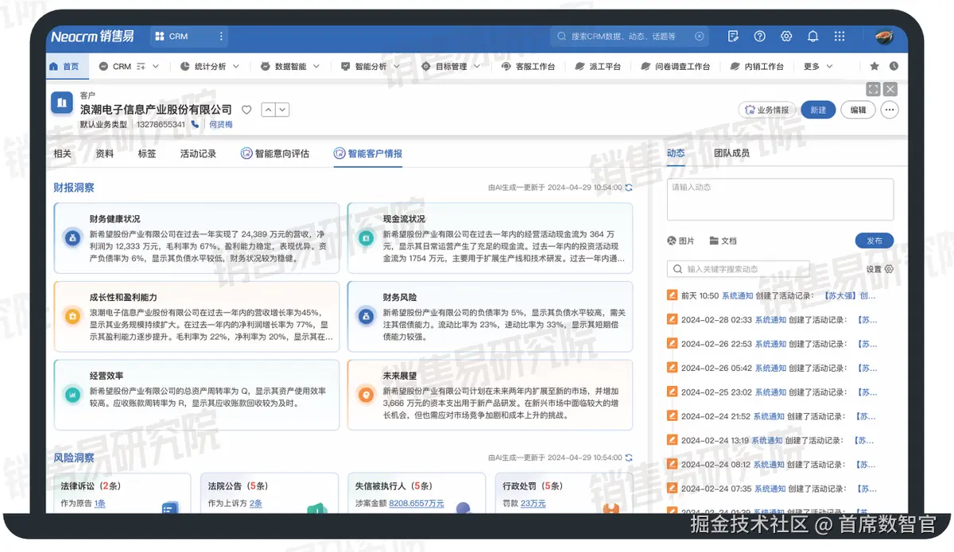This screenshot has height=552, width=954.
Task: Select the 动态 tab
Action: point(676,152)
